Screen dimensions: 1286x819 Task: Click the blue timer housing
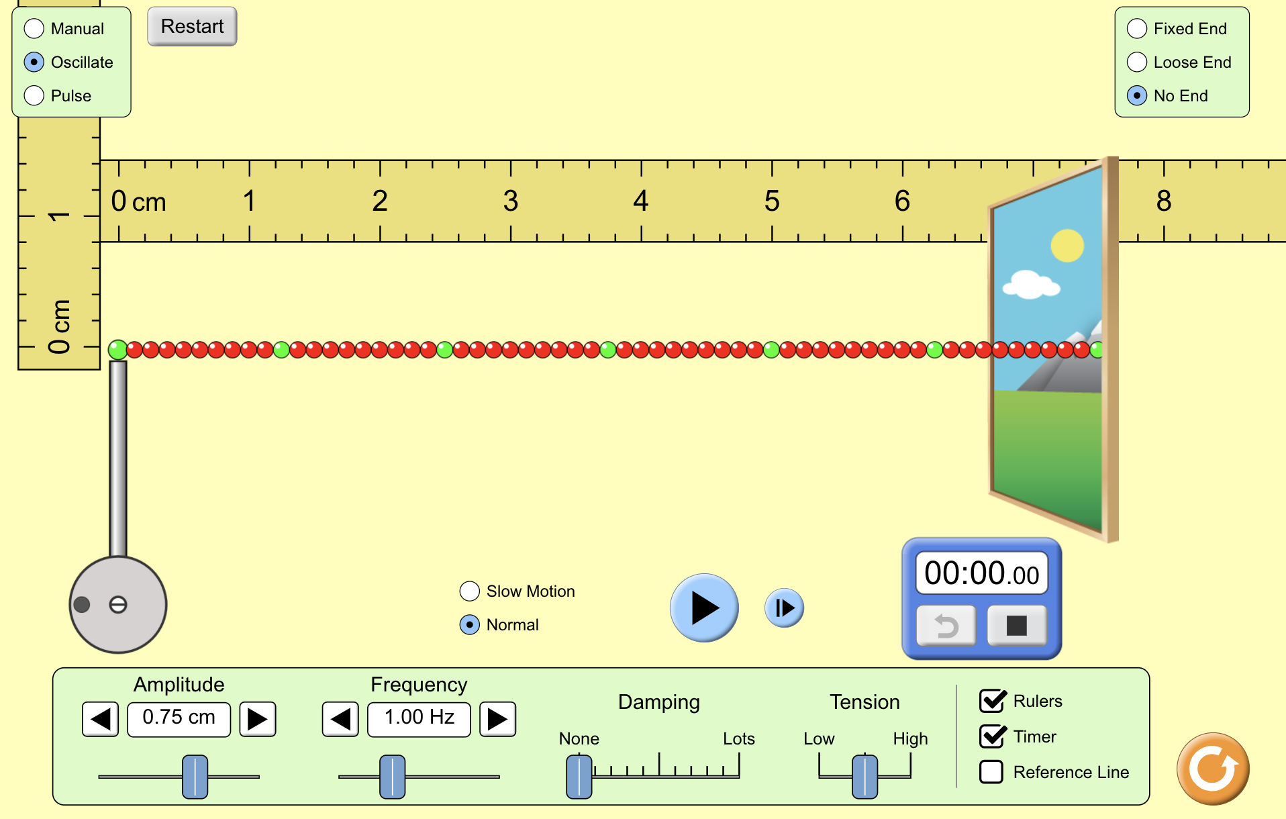click(982, 599)
